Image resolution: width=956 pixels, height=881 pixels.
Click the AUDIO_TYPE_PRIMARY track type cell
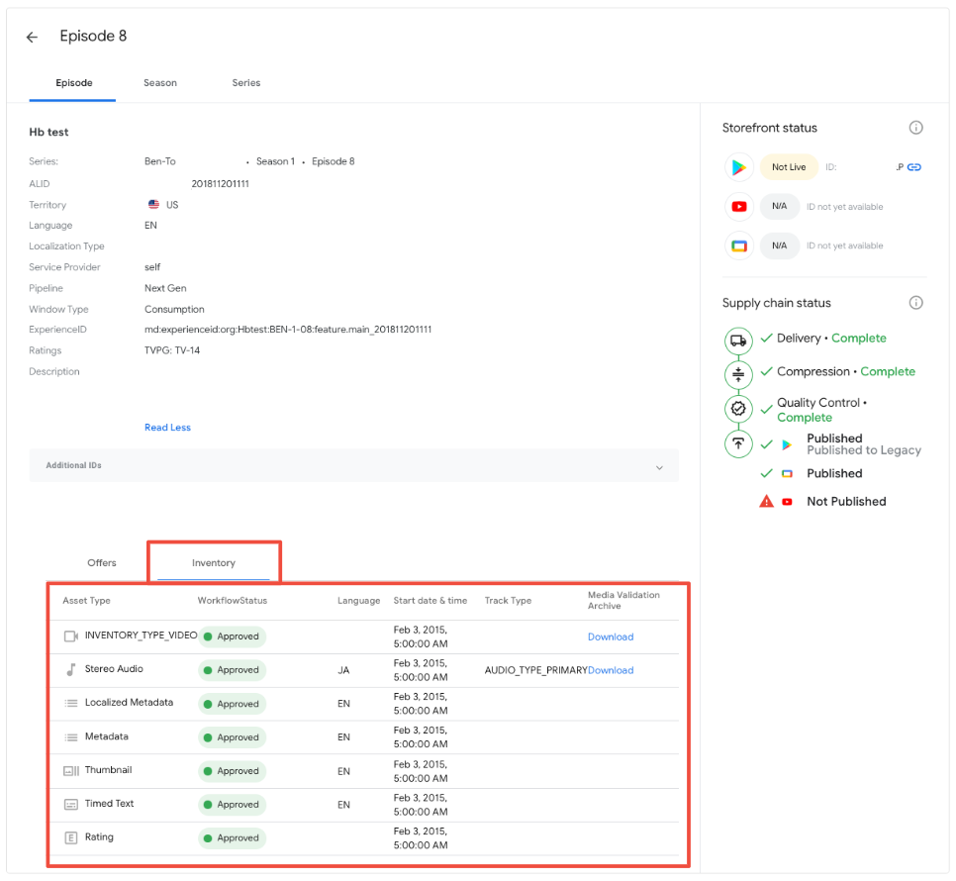pos(536,670)
